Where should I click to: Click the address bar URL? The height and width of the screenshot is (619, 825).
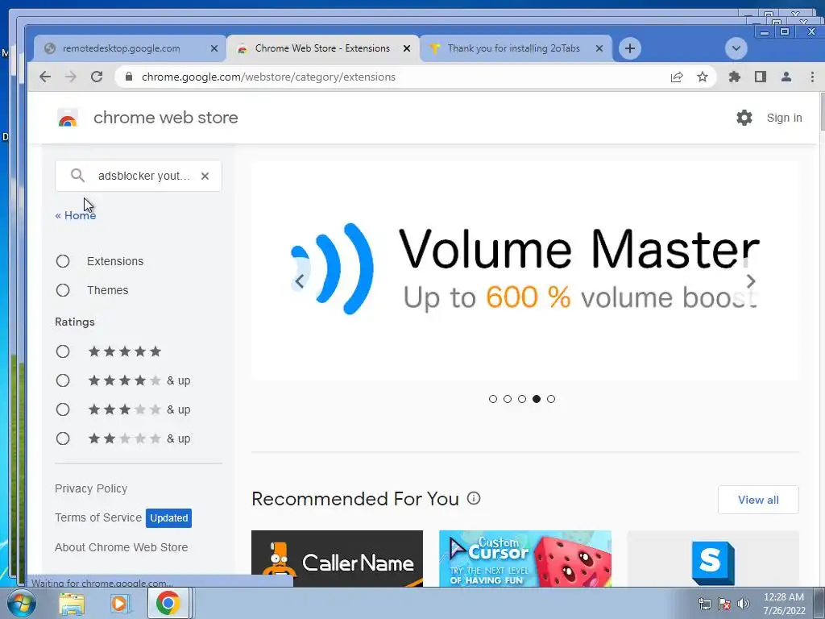coord(268,77)
